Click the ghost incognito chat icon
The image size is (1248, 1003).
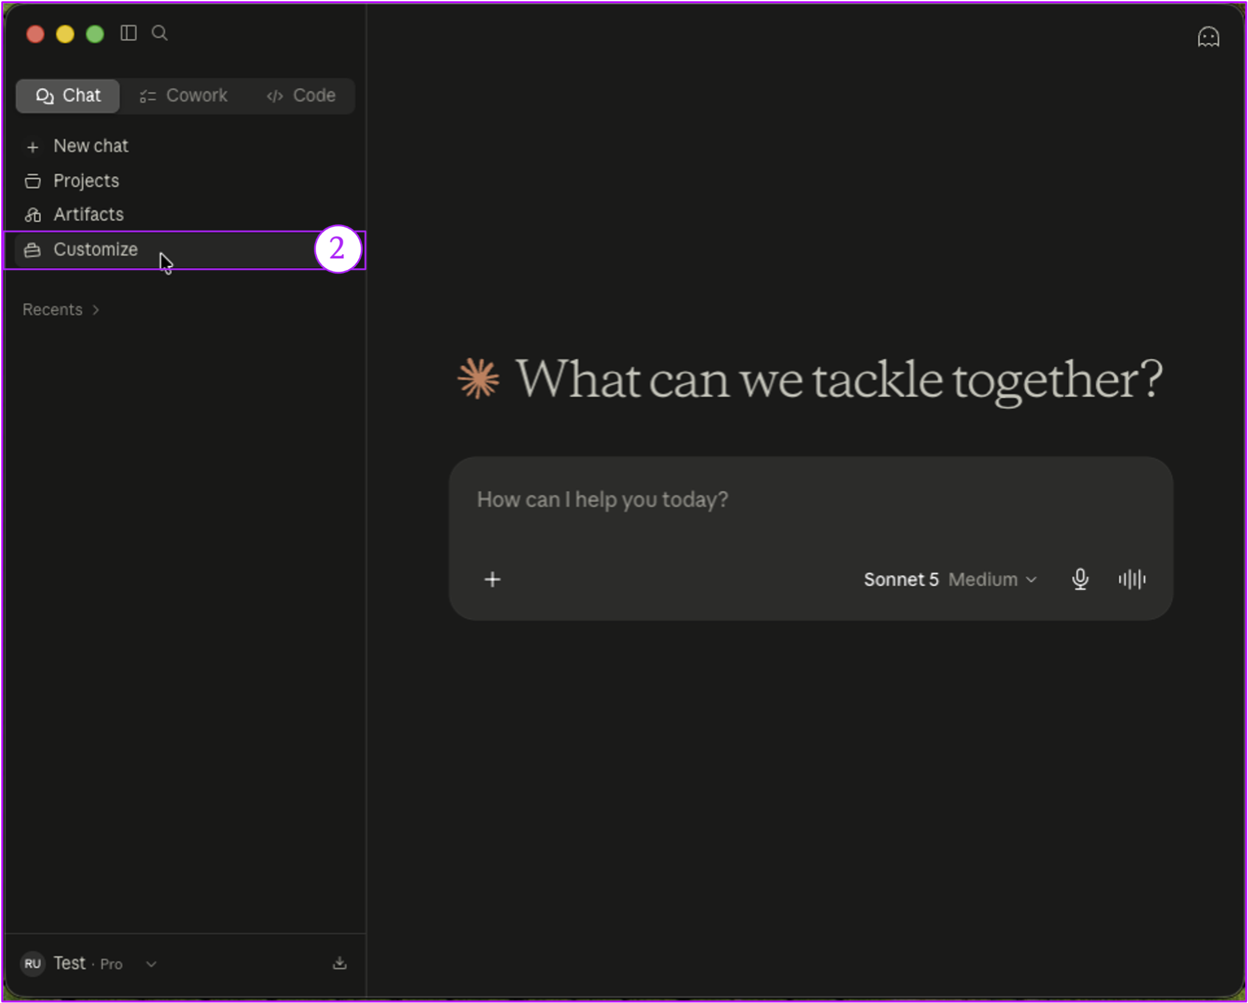tap(1208, 37)
